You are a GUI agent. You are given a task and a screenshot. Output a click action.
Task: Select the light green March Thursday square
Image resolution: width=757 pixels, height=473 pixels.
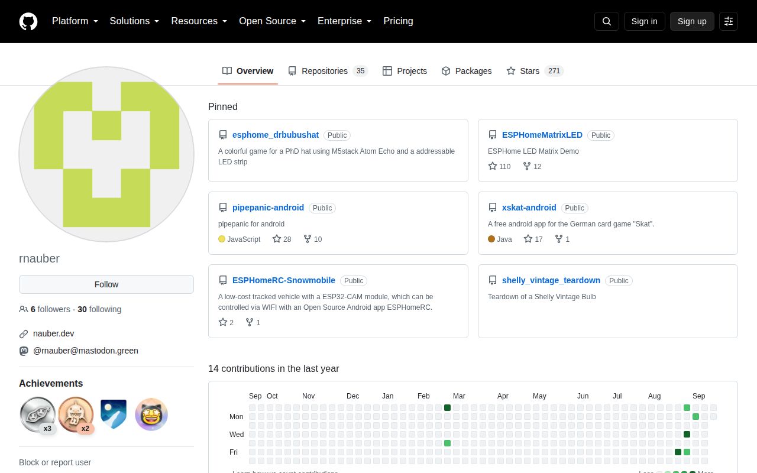448,443
